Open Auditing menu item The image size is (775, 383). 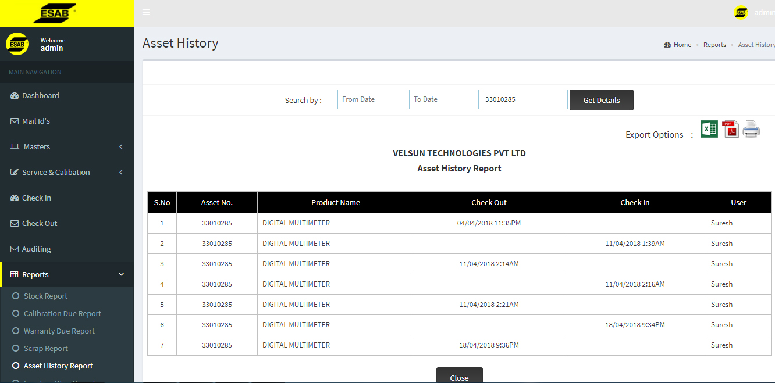(67, 249)
